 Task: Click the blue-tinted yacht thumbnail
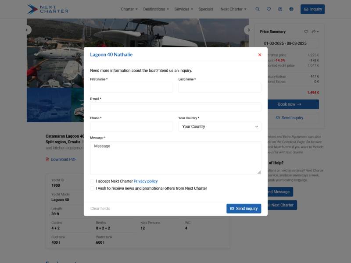tap(49, 105)
